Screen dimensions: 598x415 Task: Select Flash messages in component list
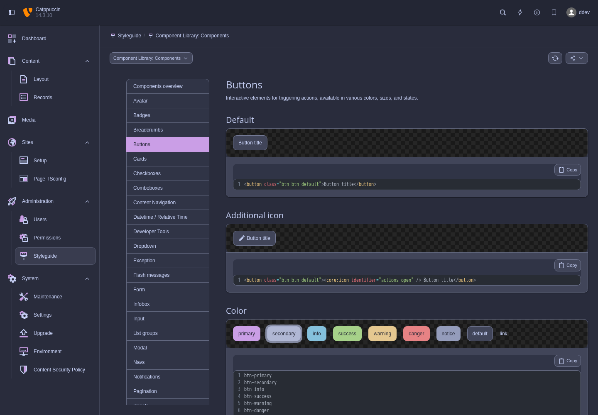coord(168,275)
